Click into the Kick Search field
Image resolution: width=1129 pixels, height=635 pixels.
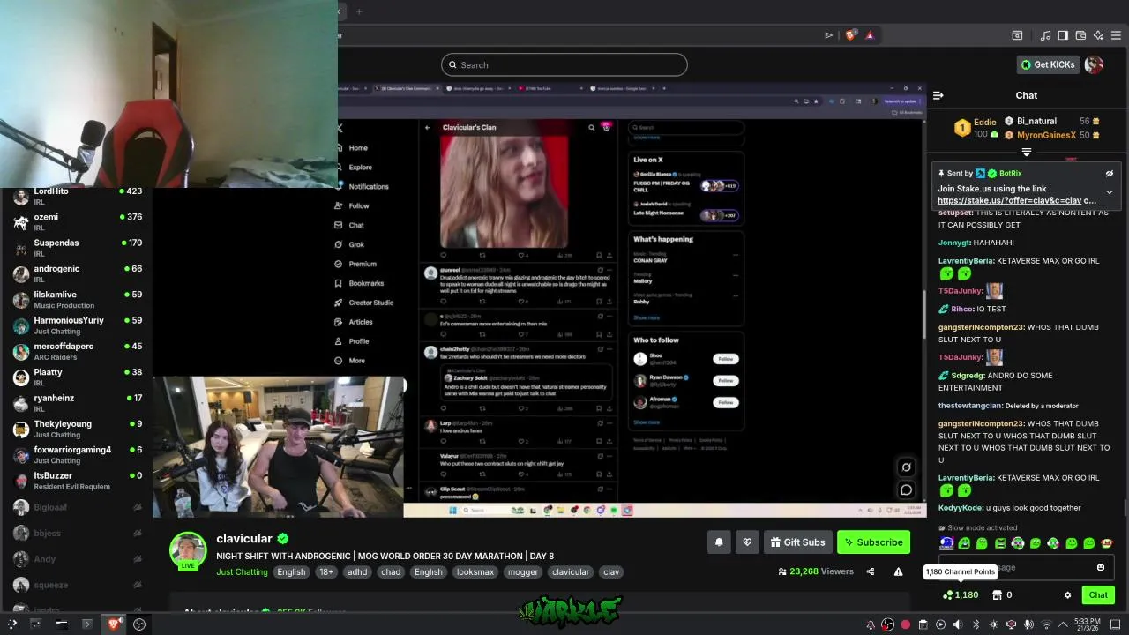click(564, 64)
